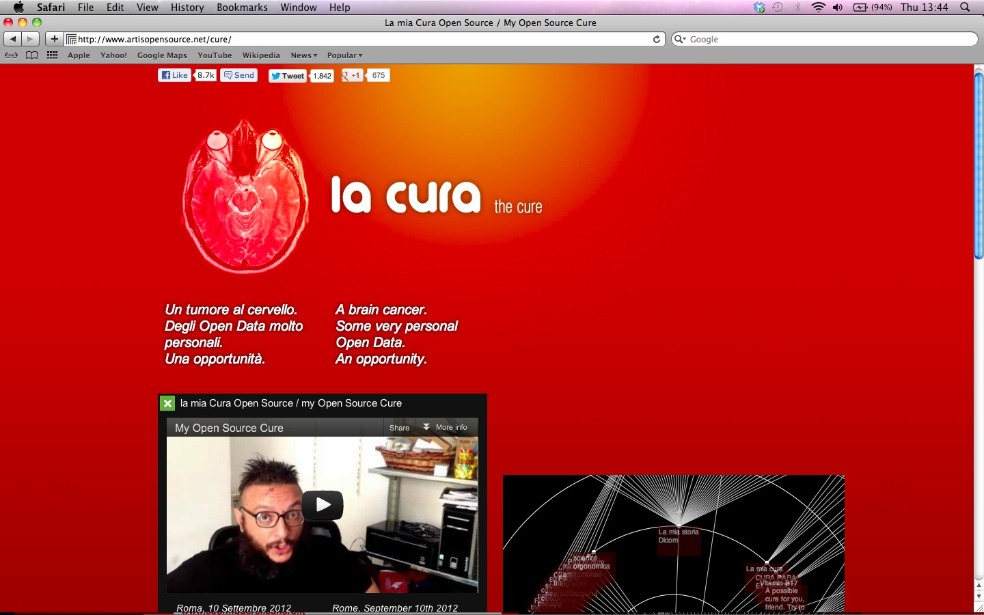The image size is (984, 615).
Task: Open the Apple menu
Action: (x=18, y=8)
